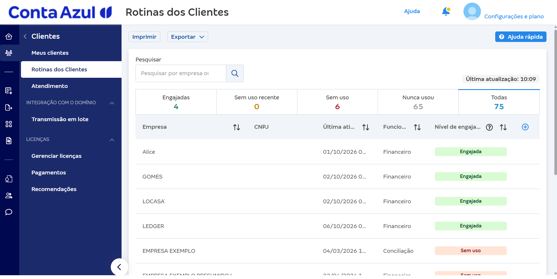Sort by Última atividade column arrows

coord(366,127)
